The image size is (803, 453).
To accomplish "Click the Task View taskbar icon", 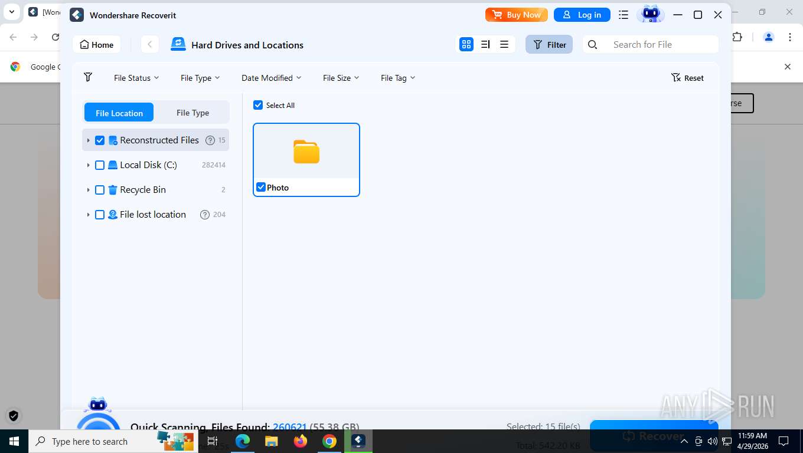I will (x=213, y=441).
